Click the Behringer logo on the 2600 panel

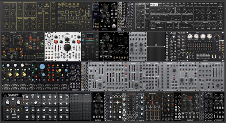[x=47, y=5]
